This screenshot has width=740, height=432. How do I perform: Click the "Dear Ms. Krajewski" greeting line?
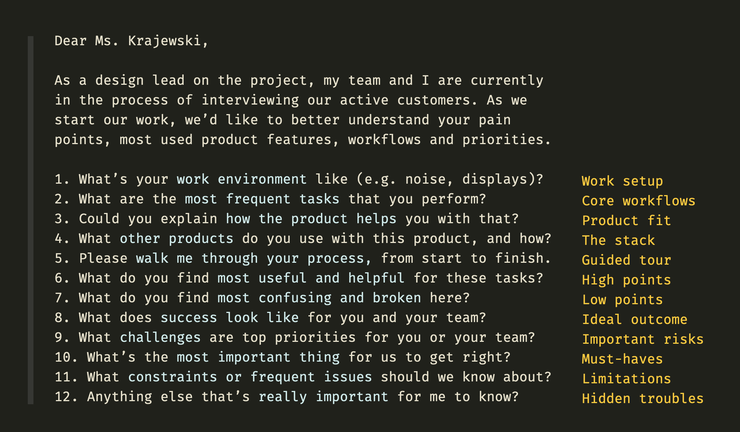[131, 41]
